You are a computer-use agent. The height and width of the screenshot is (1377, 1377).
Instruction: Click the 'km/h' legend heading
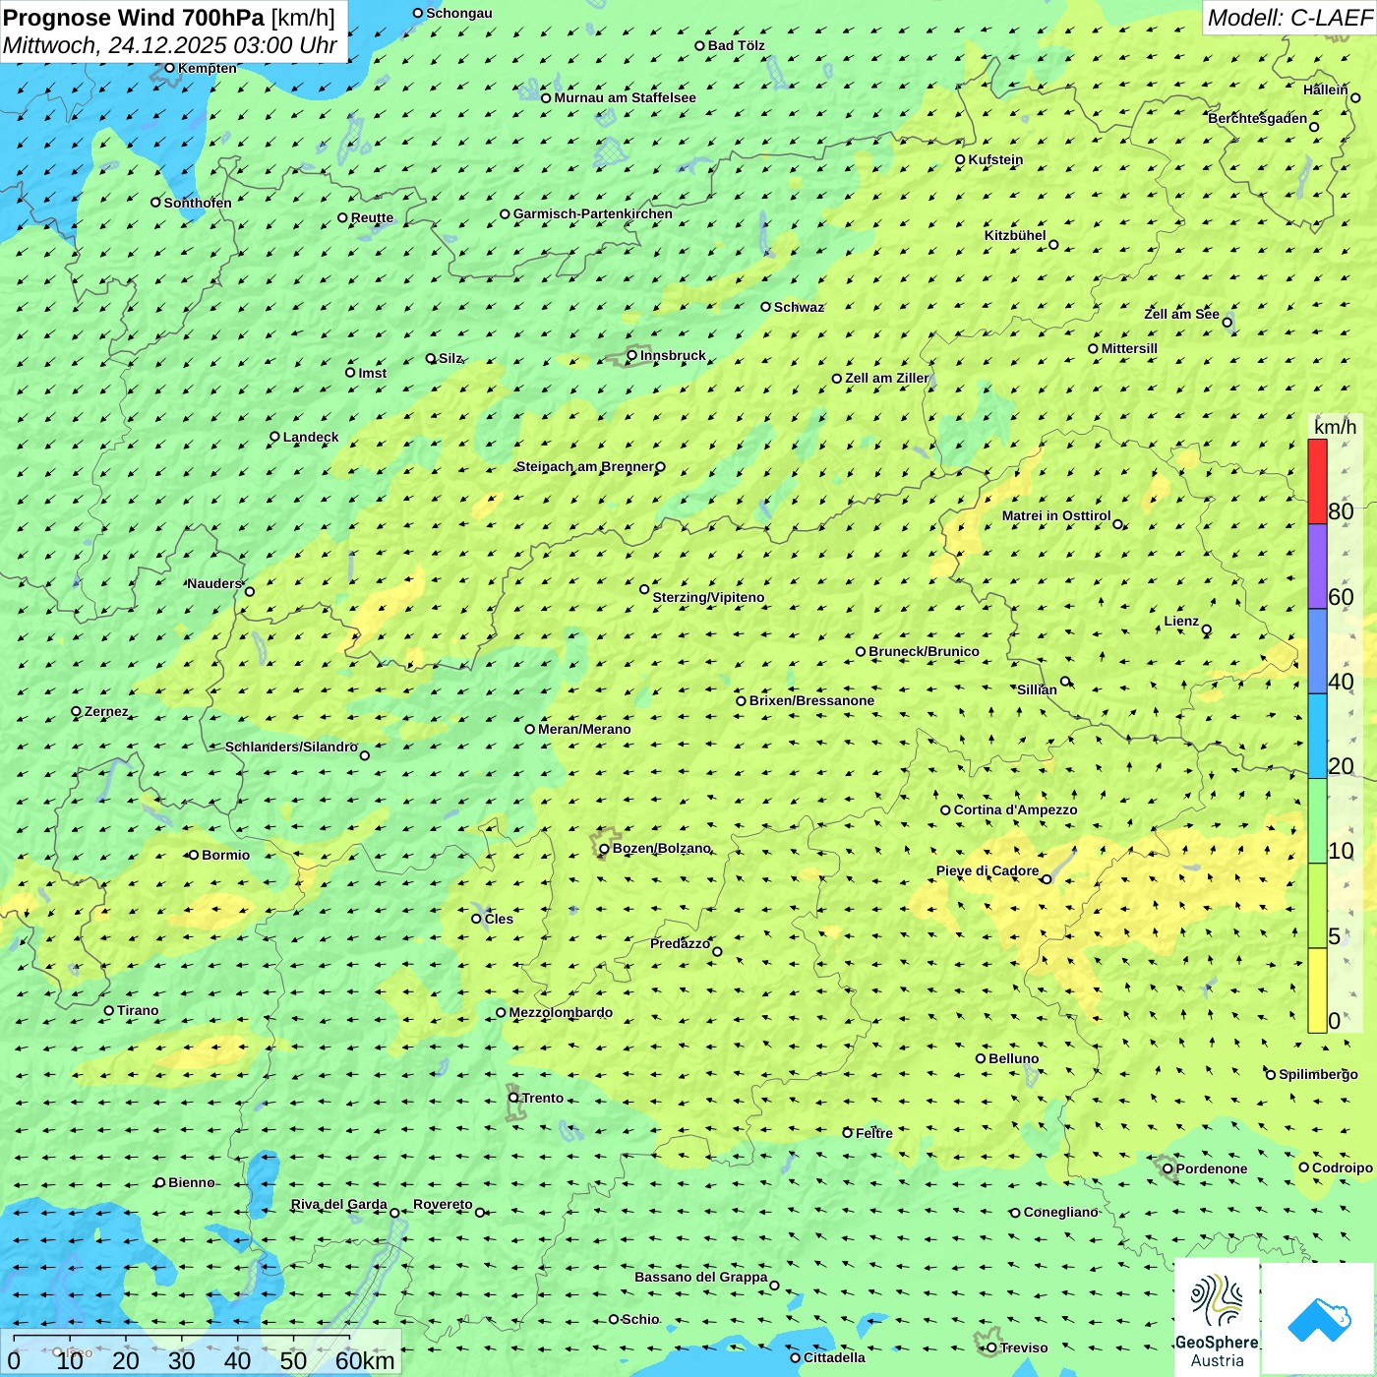click(x=1335, y=427)
